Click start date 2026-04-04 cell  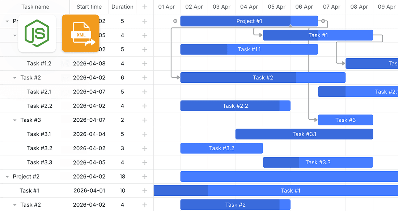(x=89, y=134)
